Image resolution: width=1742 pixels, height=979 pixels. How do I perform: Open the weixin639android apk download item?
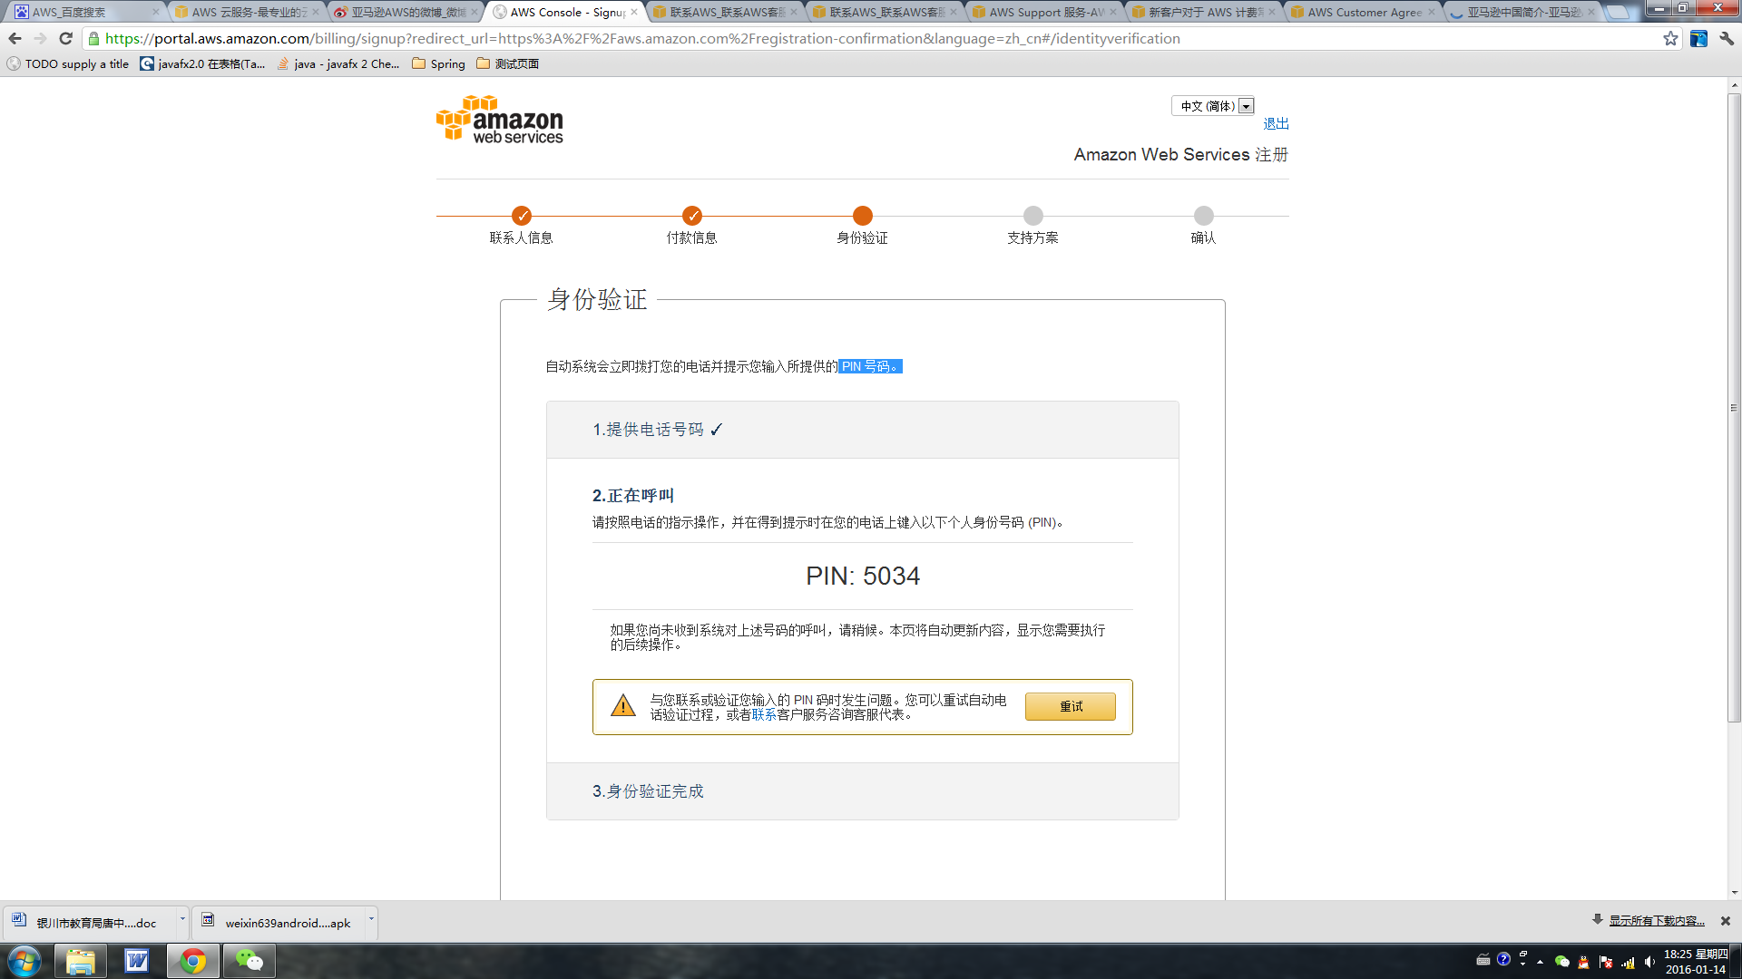pyautogui.click(x=279, y=922)
